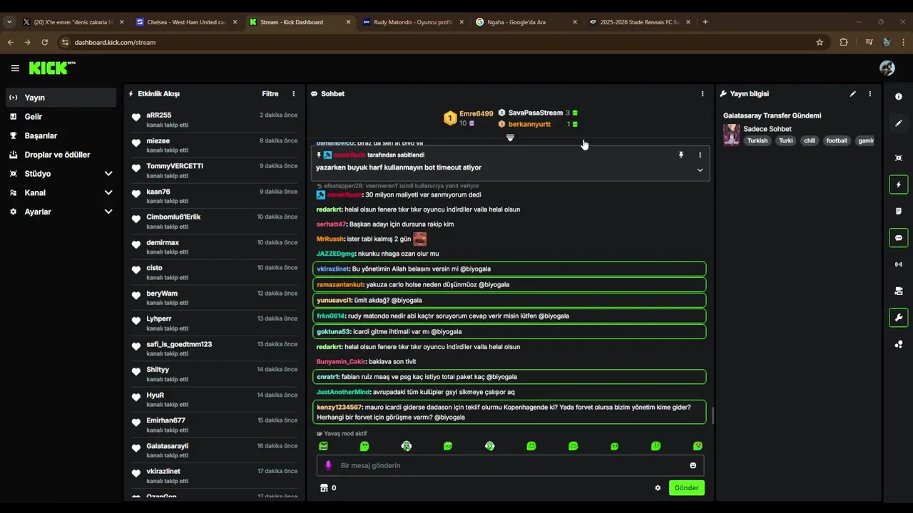The image size is (913, 513).
Task: Switch to Ngaha Google search browser tab
Action: coord(524,22)
